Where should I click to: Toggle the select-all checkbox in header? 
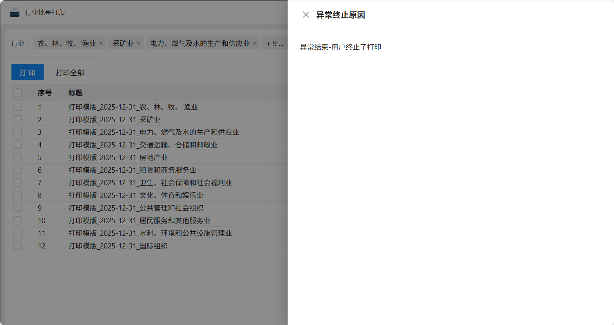coord(18,92)
